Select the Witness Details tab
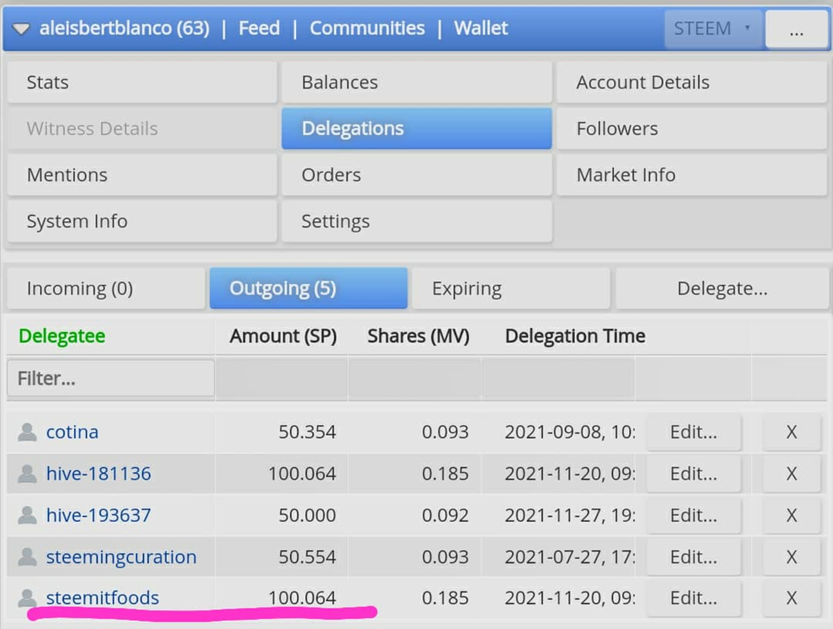 pos(142,128)
